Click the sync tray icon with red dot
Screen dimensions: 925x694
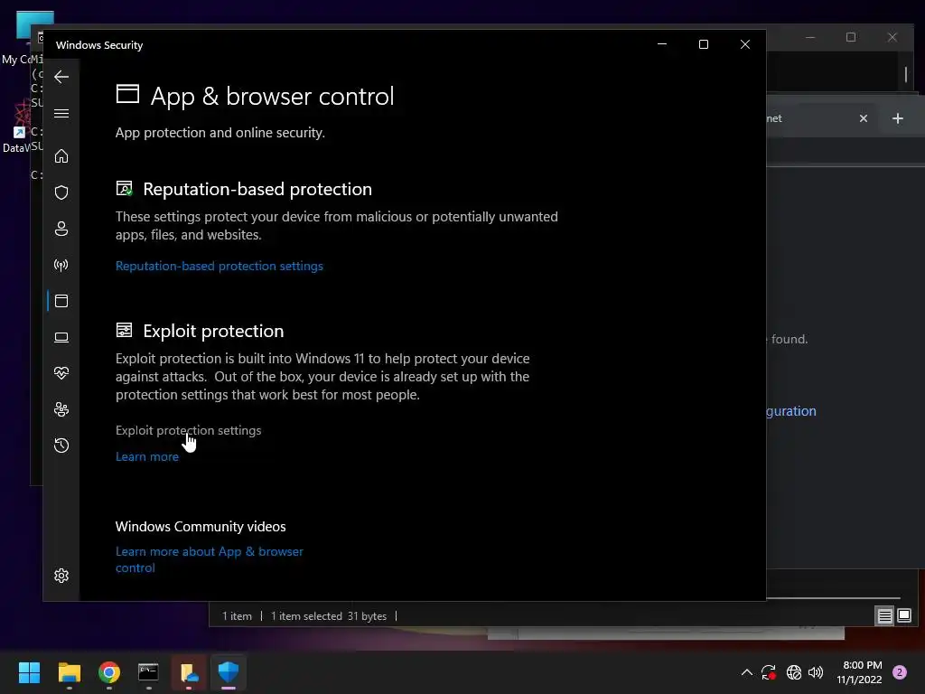pos(769,672)
